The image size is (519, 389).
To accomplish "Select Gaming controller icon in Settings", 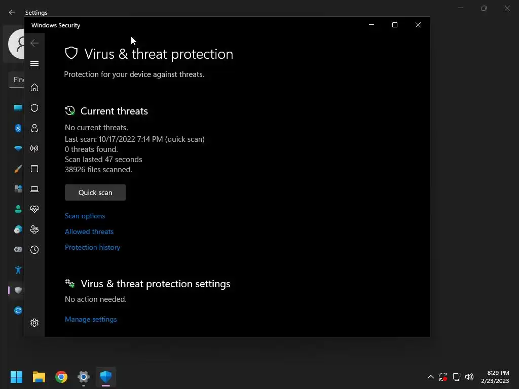I will [18, 249].
